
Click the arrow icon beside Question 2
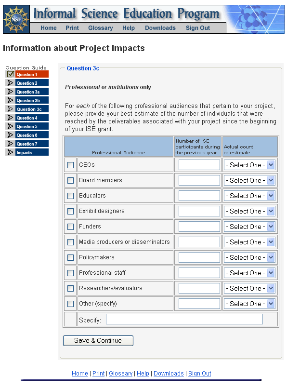click(10, 83)
